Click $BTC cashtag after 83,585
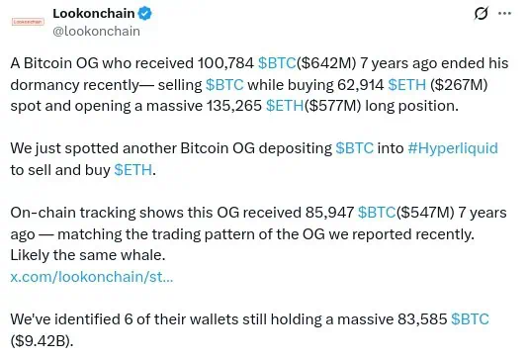The height and width of the screenshot is (360, 528). [470, 319]
